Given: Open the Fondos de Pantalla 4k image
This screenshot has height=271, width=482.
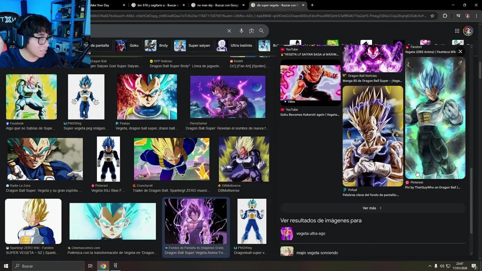Looking at the screenshot, I should [196, 221].
